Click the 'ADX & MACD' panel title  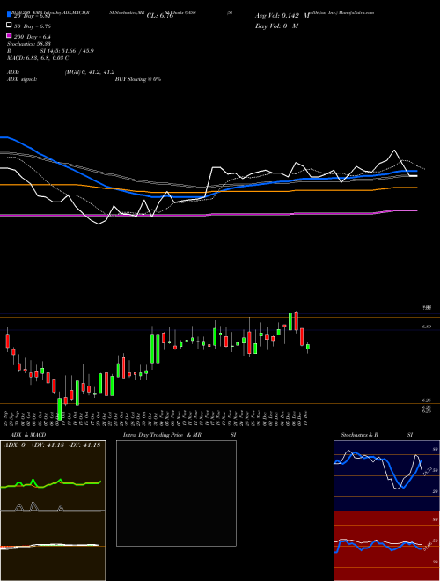click(28, 435)
